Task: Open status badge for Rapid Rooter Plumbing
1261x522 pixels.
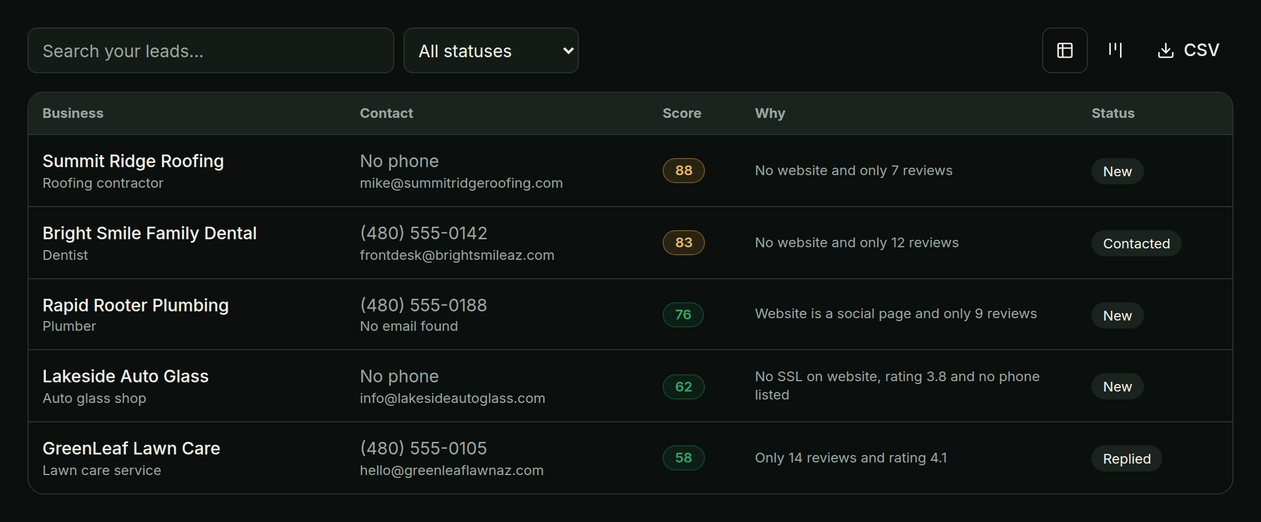Action: coord(1117,315)
